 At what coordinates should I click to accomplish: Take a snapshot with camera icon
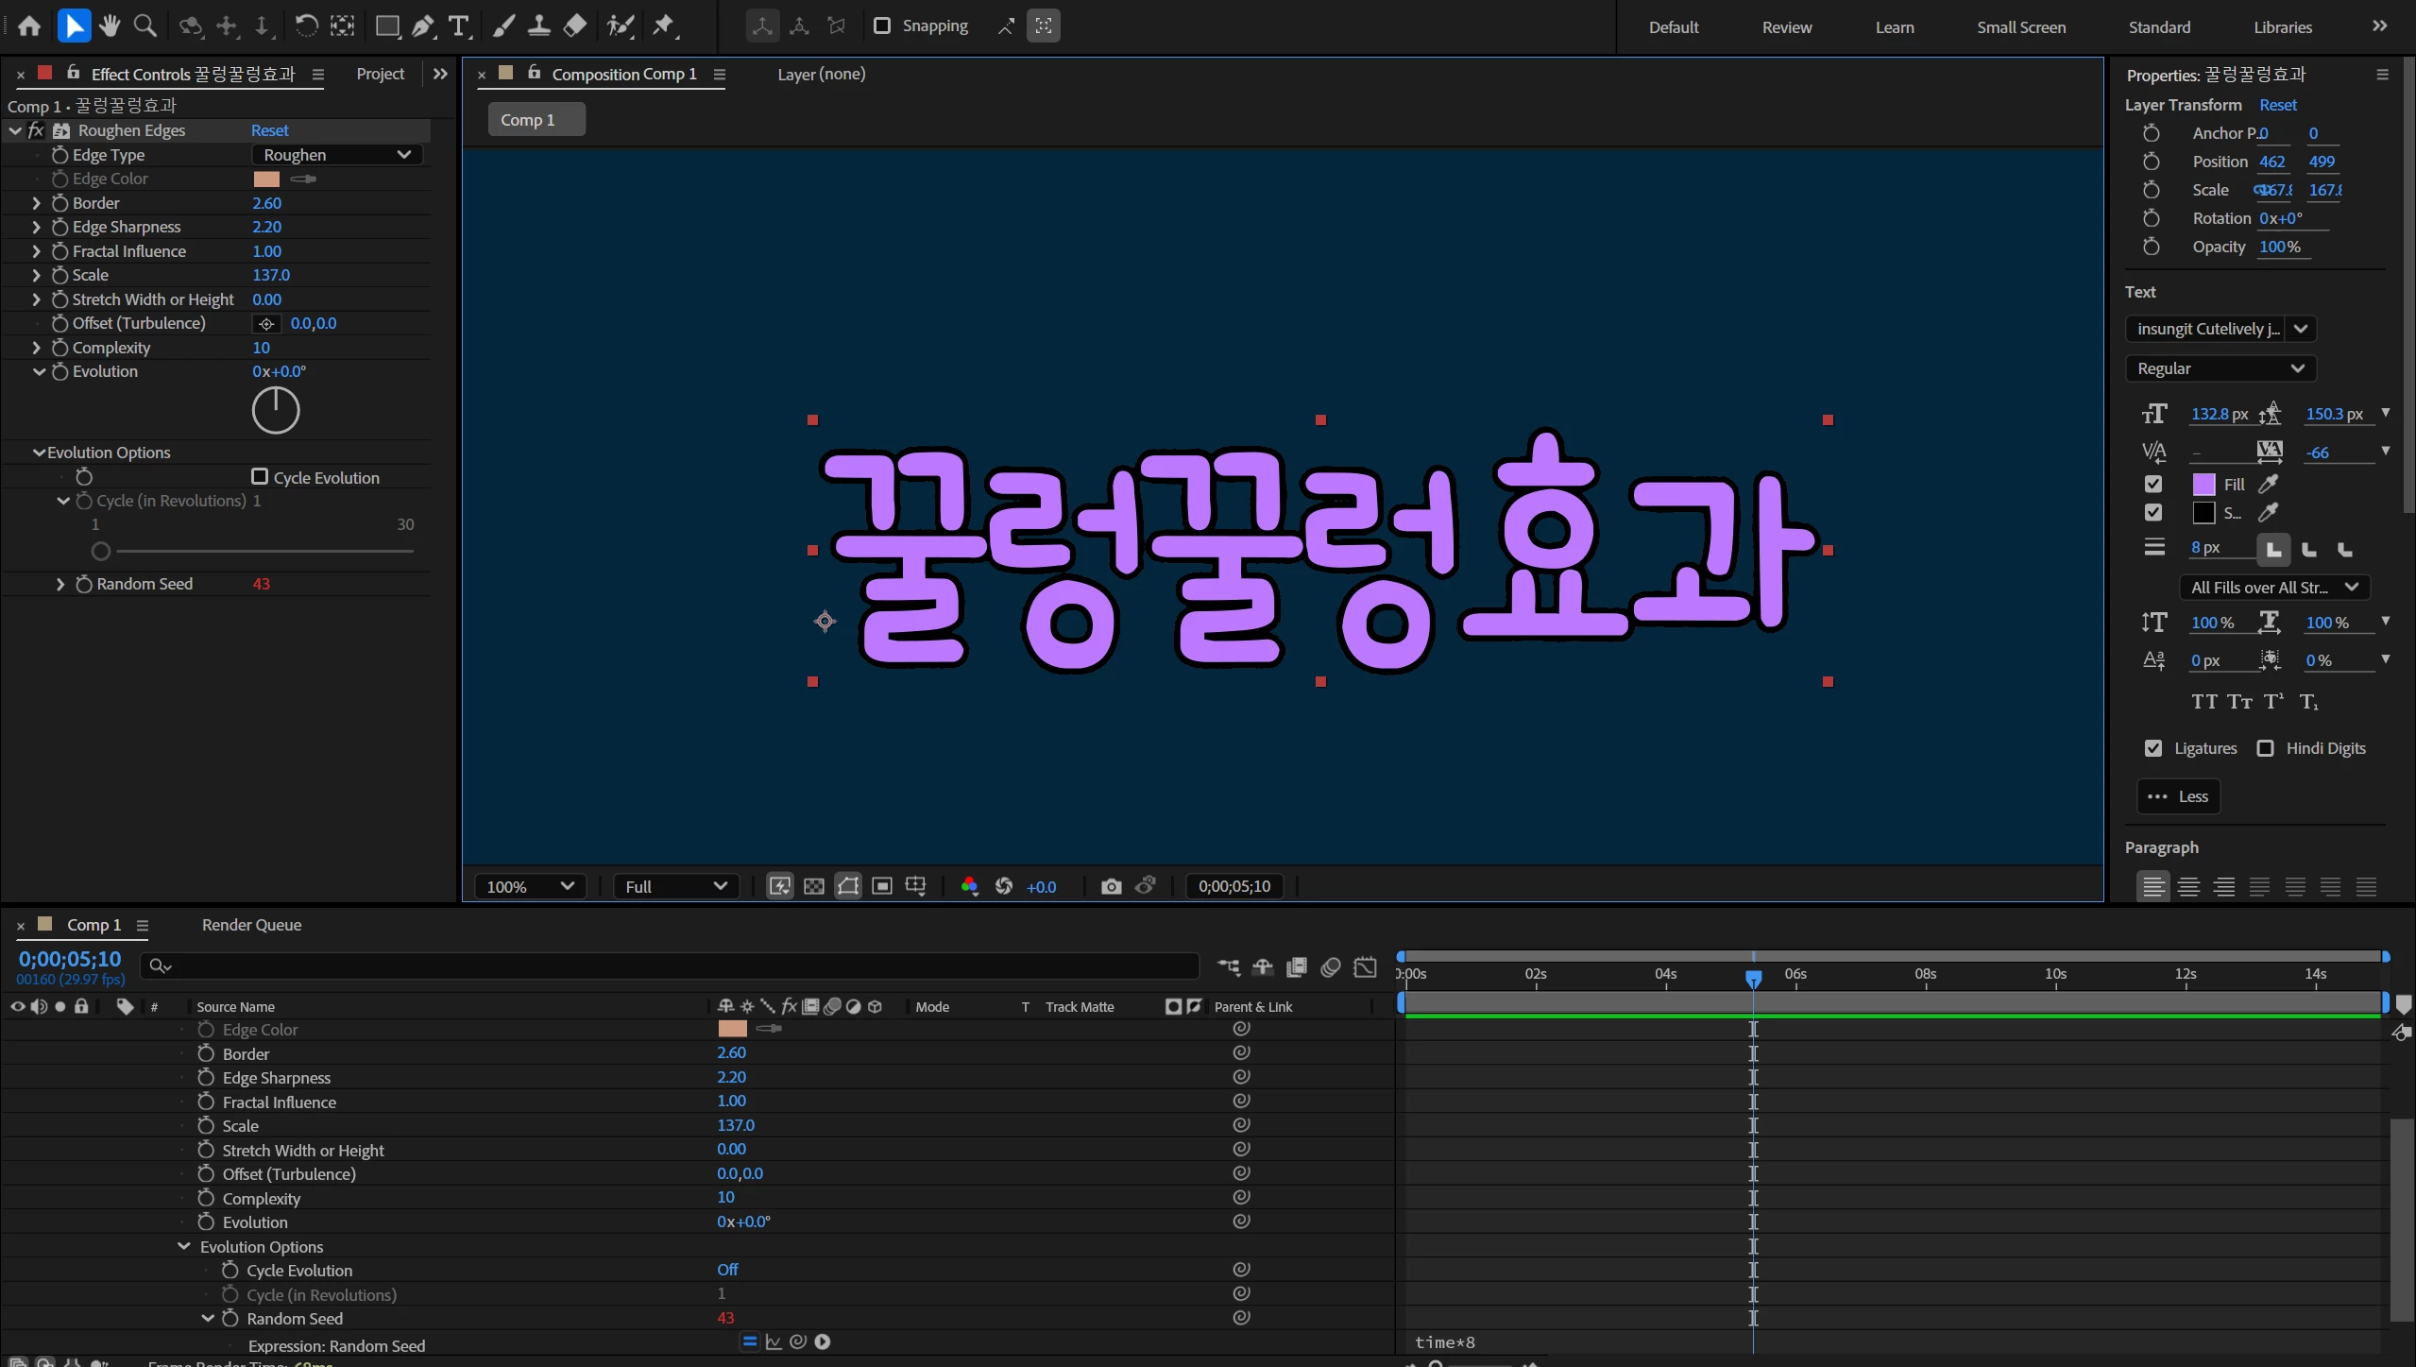(x=1111, y=886)
